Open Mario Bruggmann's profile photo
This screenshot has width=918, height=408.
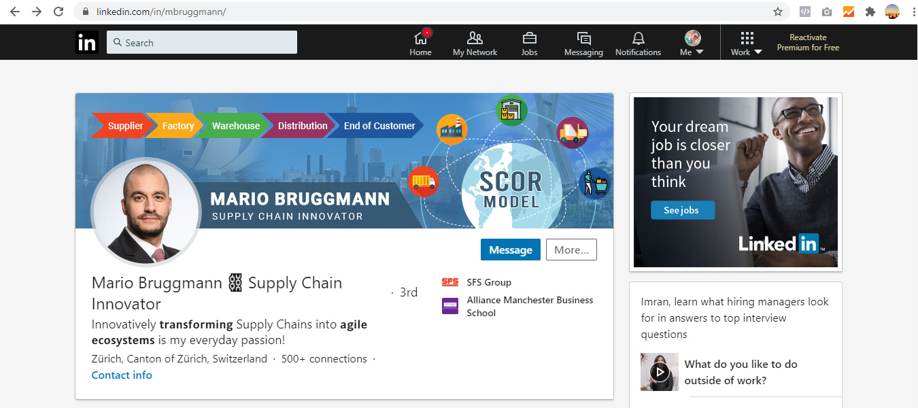tap(146, 211)
